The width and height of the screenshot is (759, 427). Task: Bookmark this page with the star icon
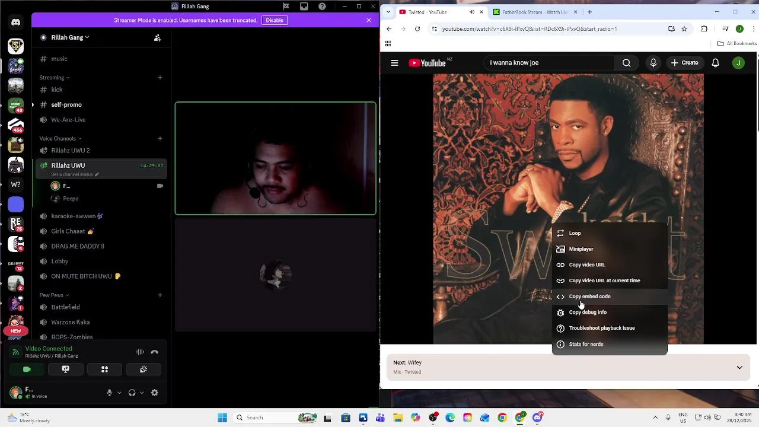click(684, 28)
